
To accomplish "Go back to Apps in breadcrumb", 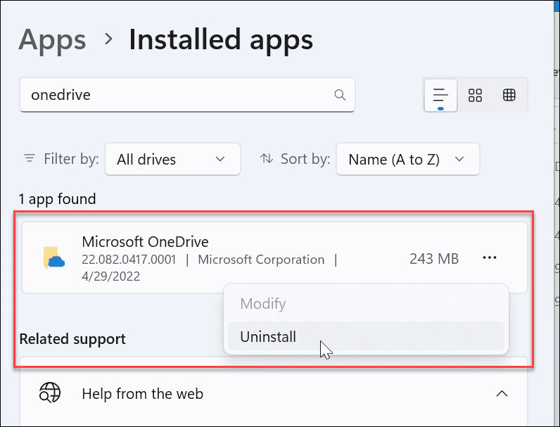I will point(52,40).
